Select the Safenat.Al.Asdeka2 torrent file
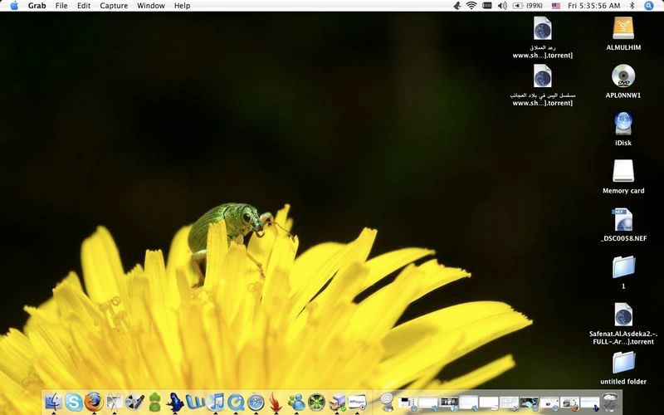 point(622,315)
